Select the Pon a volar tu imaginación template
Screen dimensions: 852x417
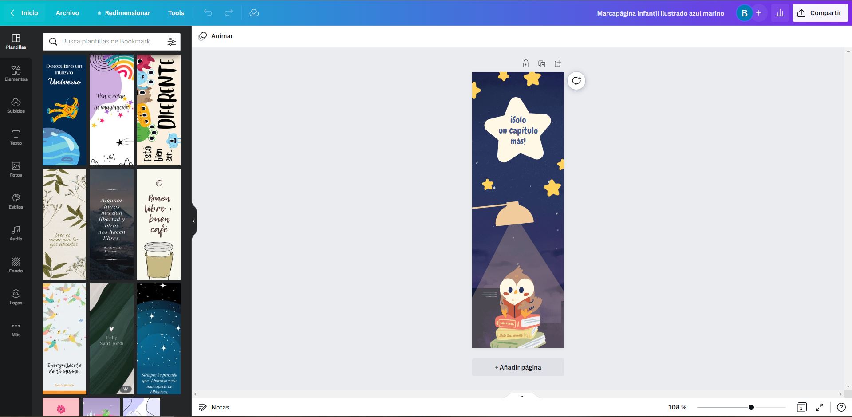[x=111, y=110]
